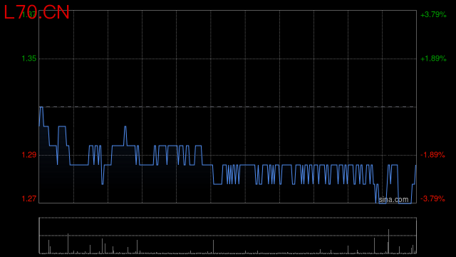Select the 1.29 price axis label
456x257 pixels.
(29, 155)
